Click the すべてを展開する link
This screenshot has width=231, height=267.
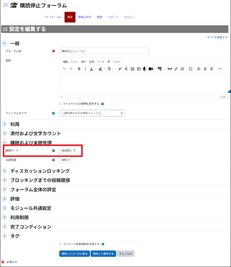[x=217, y=37]
